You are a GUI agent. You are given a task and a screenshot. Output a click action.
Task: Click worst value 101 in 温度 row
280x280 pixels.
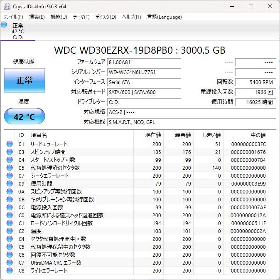pyautogui.click(x=187, y=231)
